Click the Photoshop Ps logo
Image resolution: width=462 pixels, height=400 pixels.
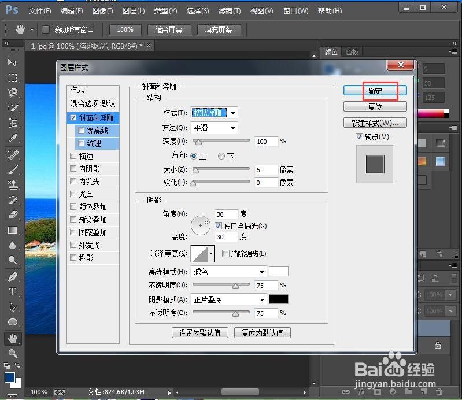tap(12, 10)
